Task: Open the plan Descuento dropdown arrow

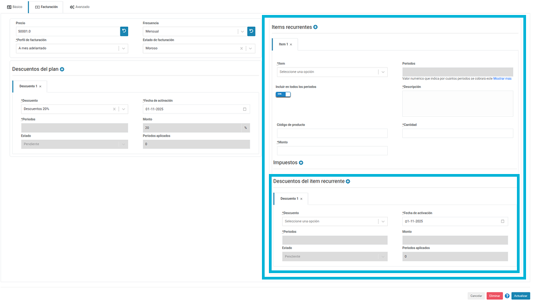Action: coord(123,109)
